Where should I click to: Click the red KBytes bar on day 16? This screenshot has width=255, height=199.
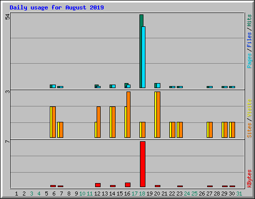(127, 185)
